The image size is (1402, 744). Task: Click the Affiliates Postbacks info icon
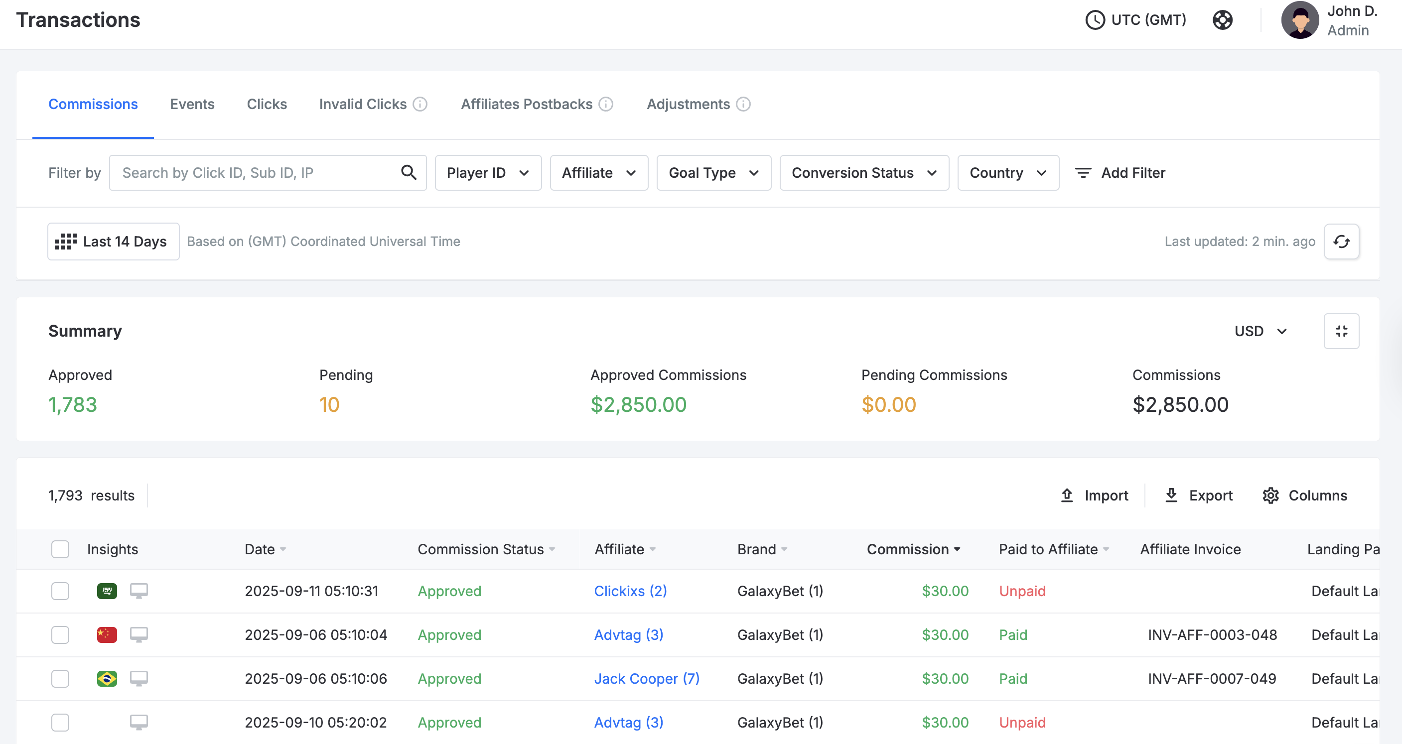click(606, 104)
